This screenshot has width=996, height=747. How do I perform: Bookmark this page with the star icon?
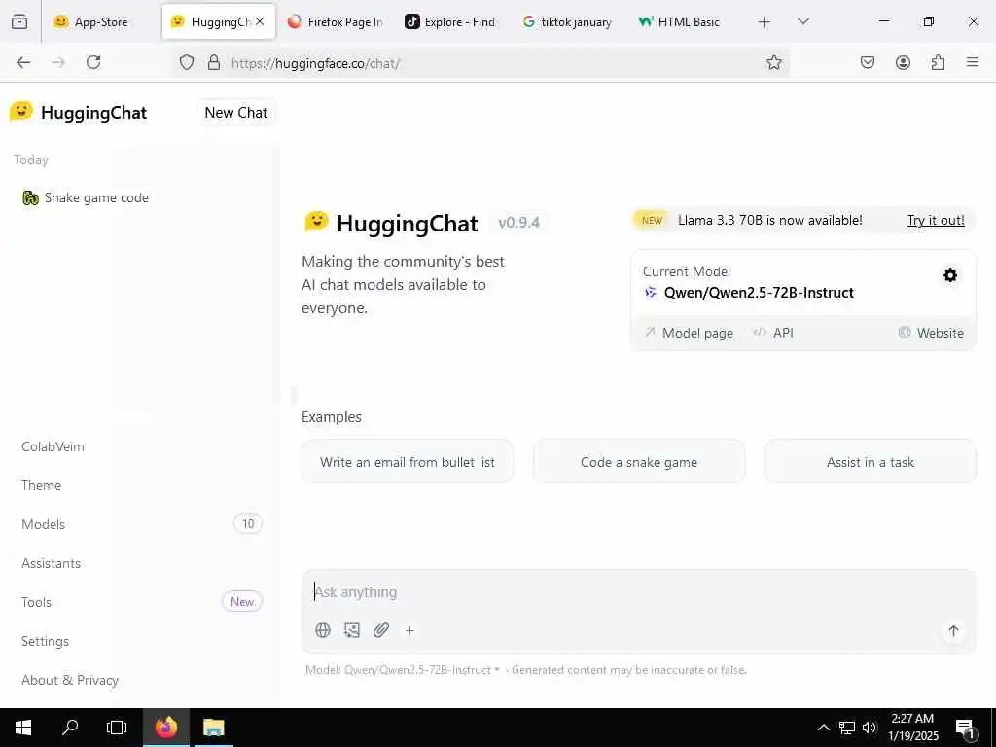[x=773, y=62]
